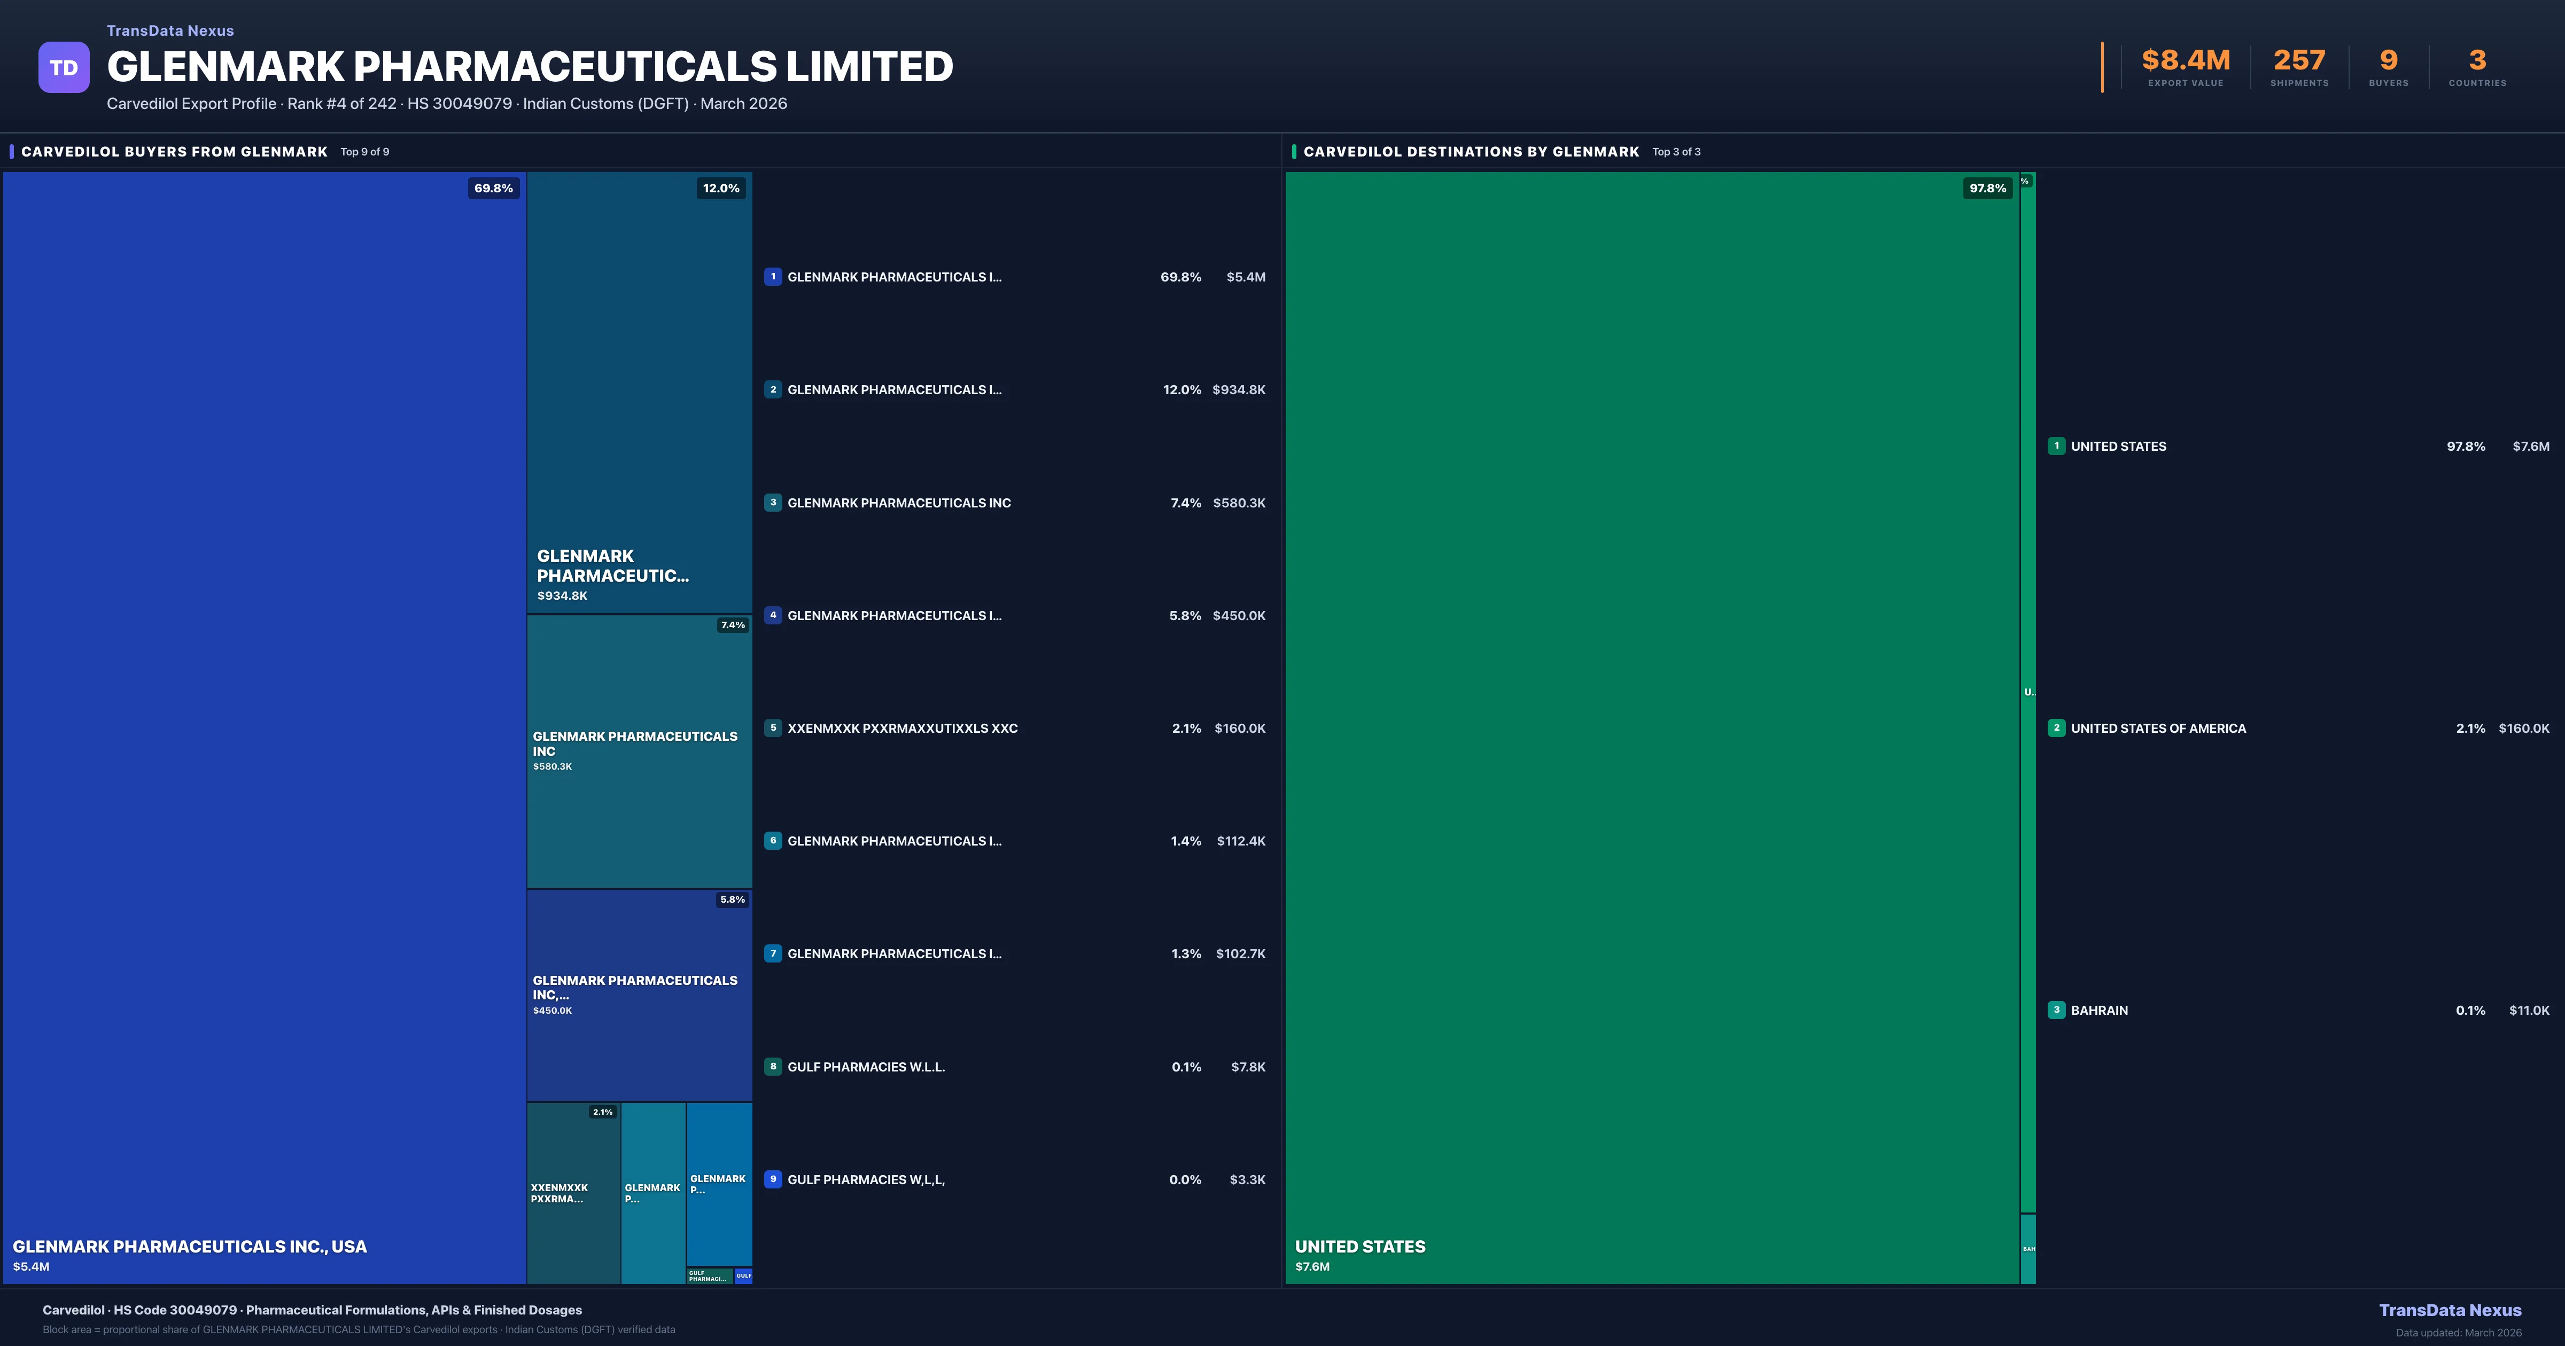This screenshot has width=2565, height=1346.
Task: Click rank badge 3 next to BAHRAIN
Action: pyautogui.click(x=2057, y=1009)
